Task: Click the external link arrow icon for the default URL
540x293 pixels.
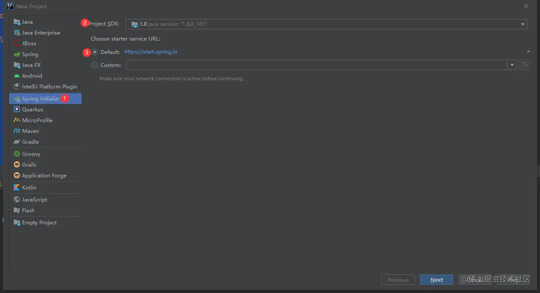Action: (x=528, y=52)
